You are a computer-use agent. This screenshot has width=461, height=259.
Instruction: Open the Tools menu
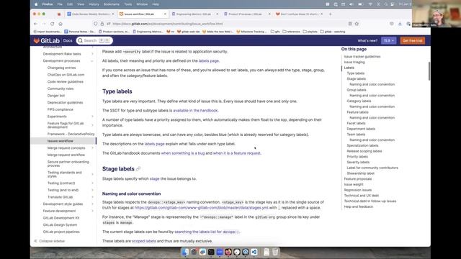point(128,4)
